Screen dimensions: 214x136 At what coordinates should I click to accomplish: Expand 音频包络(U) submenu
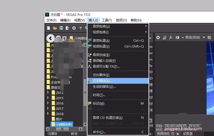coord(118,26)
